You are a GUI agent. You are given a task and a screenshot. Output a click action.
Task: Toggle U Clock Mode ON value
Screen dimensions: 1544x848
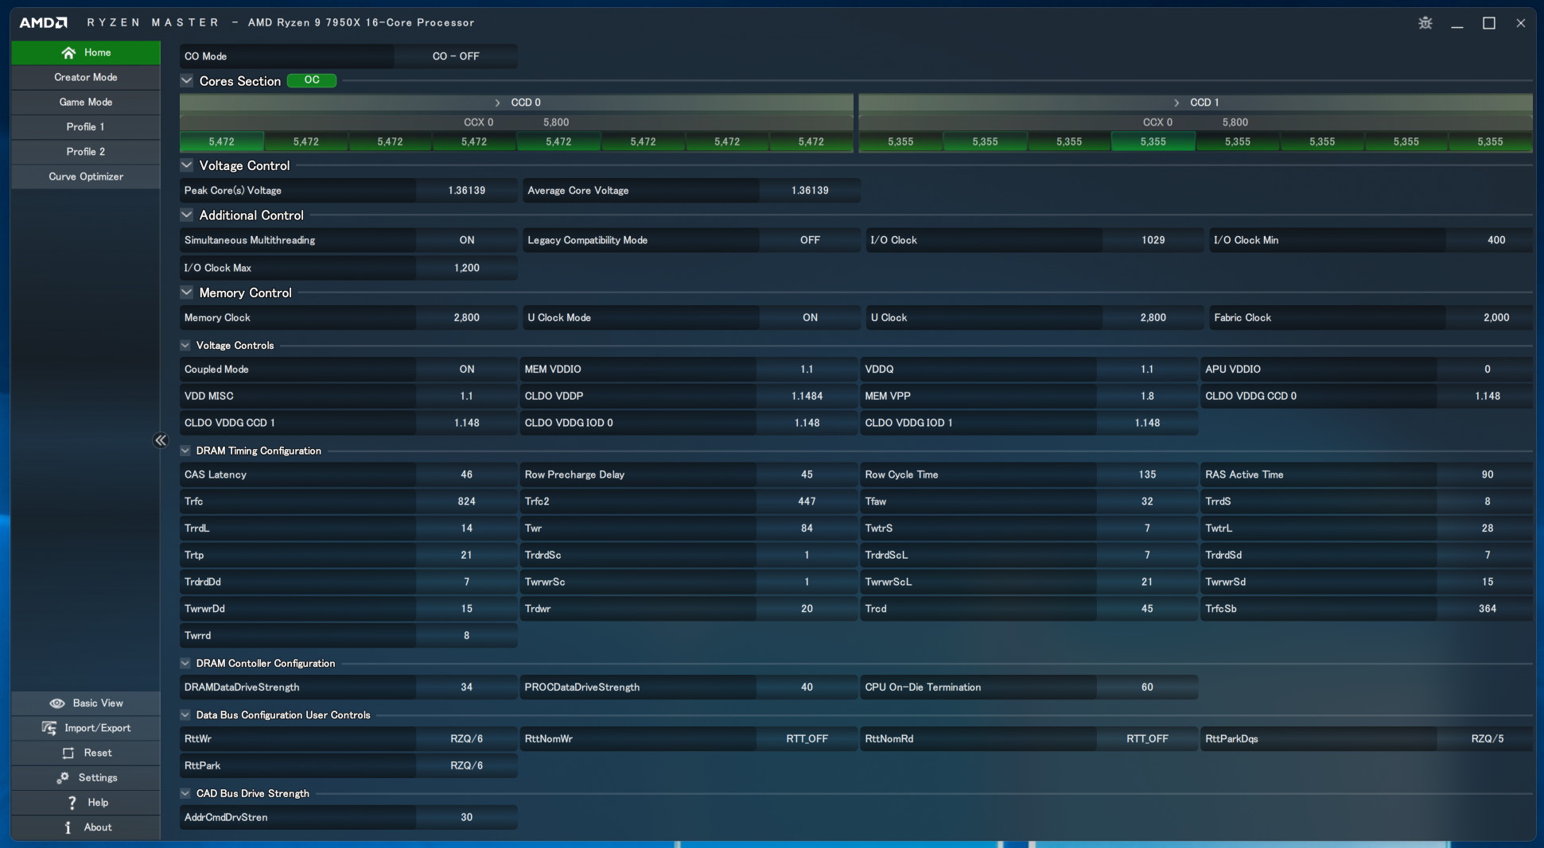point(810,317)
